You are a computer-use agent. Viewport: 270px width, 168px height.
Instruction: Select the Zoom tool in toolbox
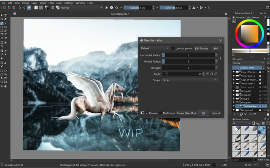coord(2,86)
